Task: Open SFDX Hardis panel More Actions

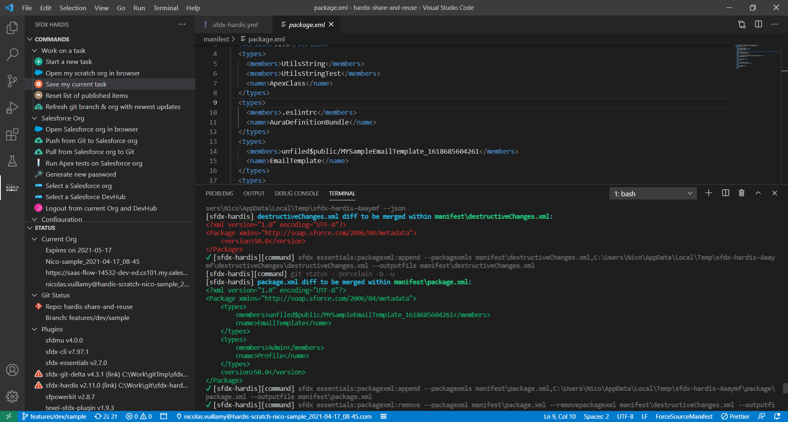Action: (x=182, y=25)
